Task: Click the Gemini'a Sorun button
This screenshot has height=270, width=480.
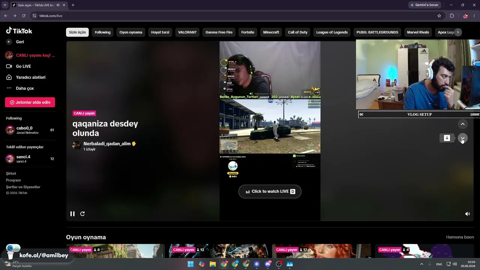Action: coord(424,5)
